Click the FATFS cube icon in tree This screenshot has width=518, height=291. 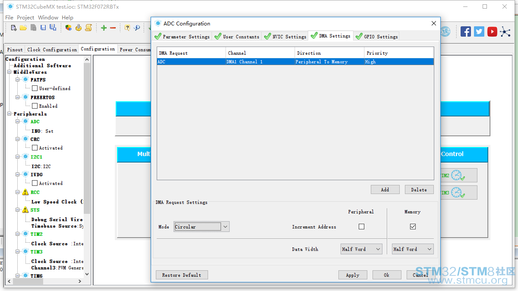[x=25, y=80]
